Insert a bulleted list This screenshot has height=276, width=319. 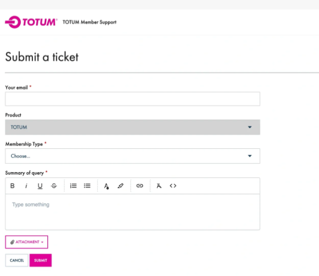87,186
